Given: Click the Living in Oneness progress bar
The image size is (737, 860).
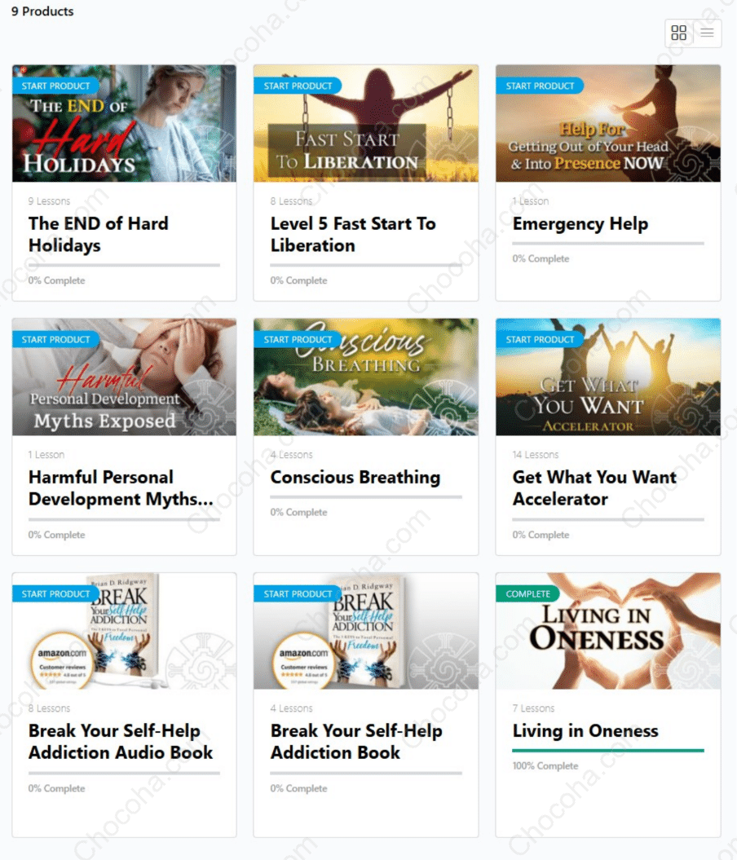Looking at the screenshot, I should pyautogui.click(x=608, y=750).
